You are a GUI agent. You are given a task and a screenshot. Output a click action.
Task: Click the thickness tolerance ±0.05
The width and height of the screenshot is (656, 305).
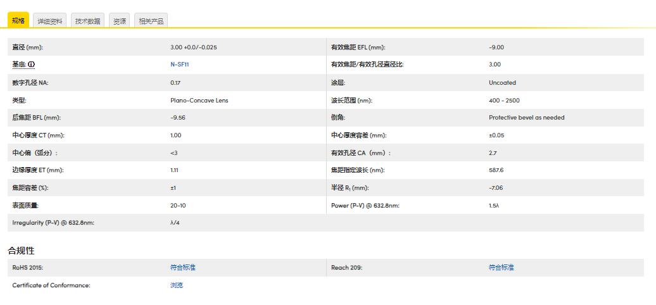tap(496, 135)
